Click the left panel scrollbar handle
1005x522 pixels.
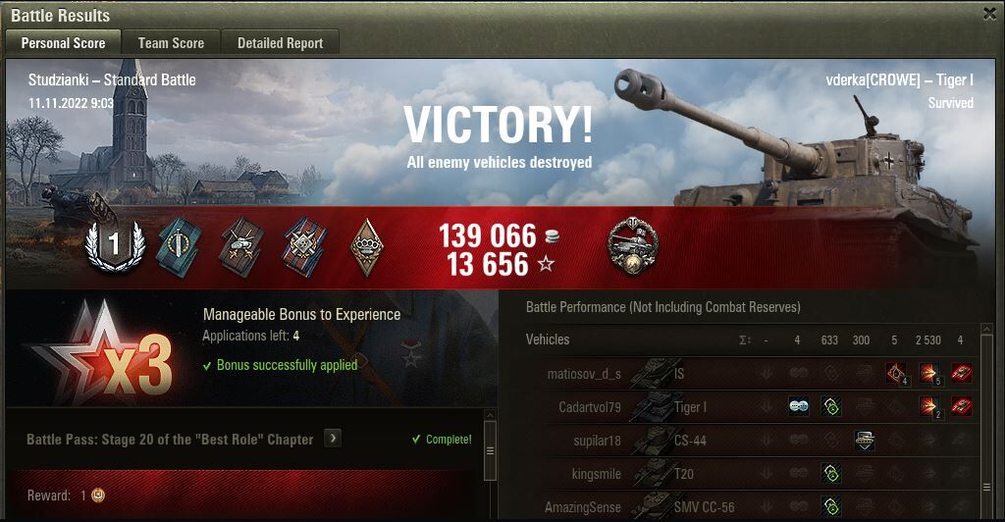pyautogui.click(x=490, y=451)
